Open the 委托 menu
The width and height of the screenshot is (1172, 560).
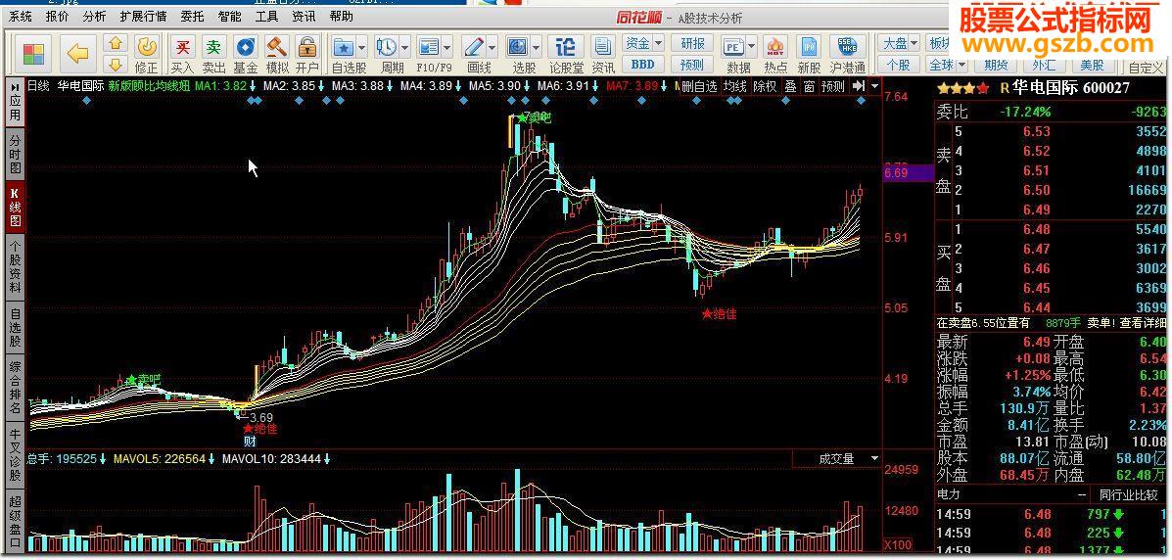[x=192, y=16]
